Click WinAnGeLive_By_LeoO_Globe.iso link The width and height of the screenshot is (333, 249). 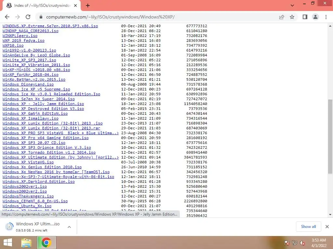pyautogui.click(x=36, y=55)
